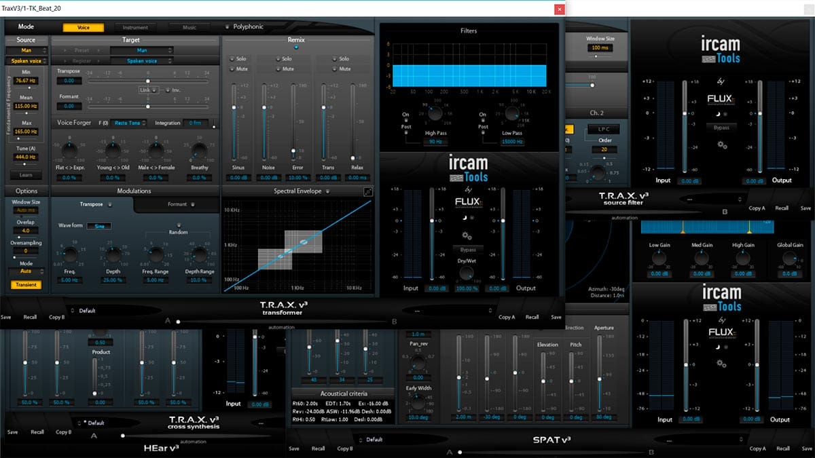Mute the Trans/Relax remix channel
This screenshot has height=458, width=815.
click(x=334, y=69)
